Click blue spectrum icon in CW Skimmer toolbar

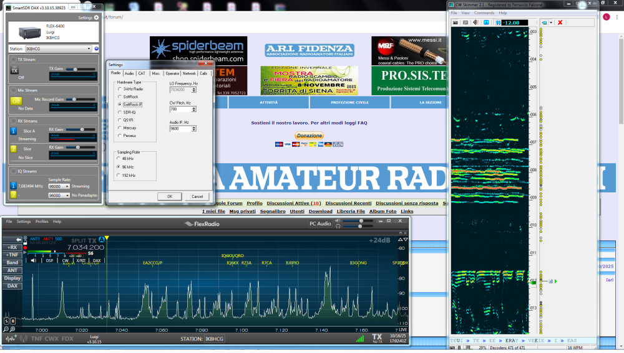[x=486, y=22]
